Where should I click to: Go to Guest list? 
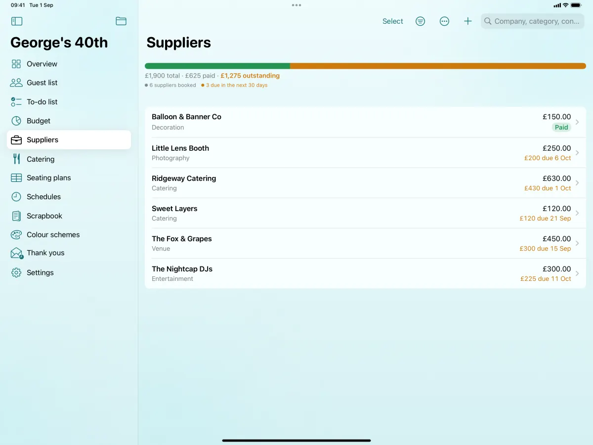69,83
